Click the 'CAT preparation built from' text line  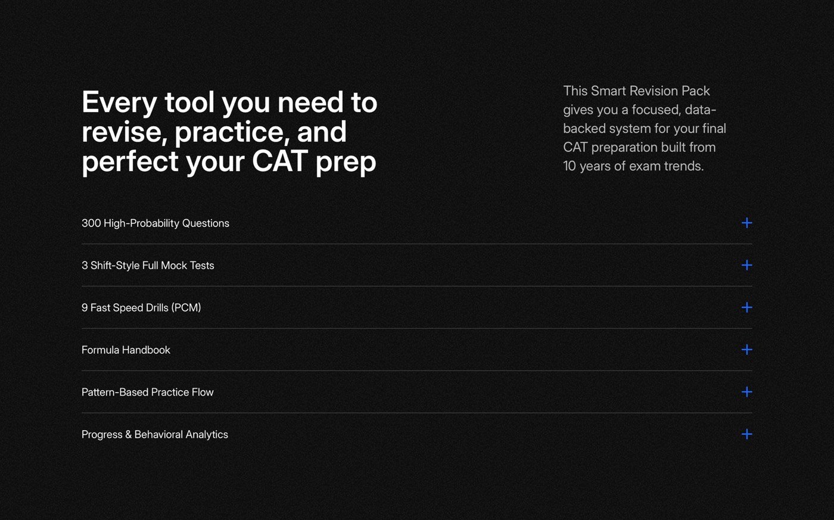click(x=639, y=147)
